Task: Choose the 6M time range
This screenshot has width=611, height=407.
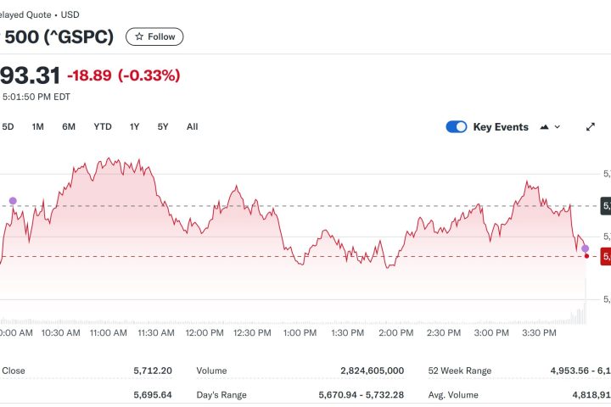Action: tap(69, 126)
